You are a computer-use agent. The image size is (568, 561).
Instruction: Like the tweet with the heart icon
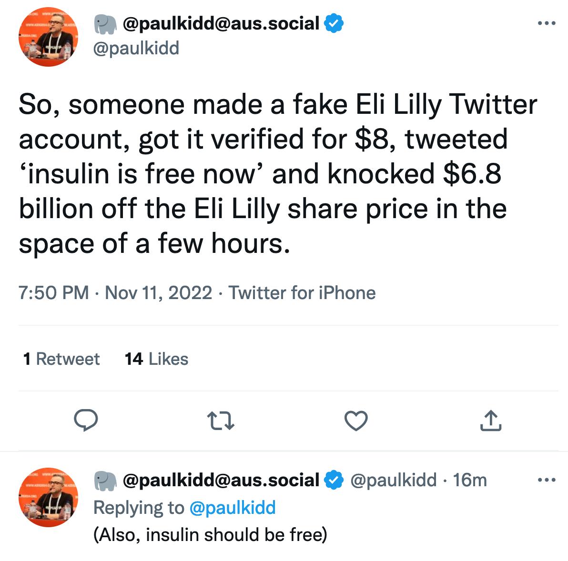point(356,421)
